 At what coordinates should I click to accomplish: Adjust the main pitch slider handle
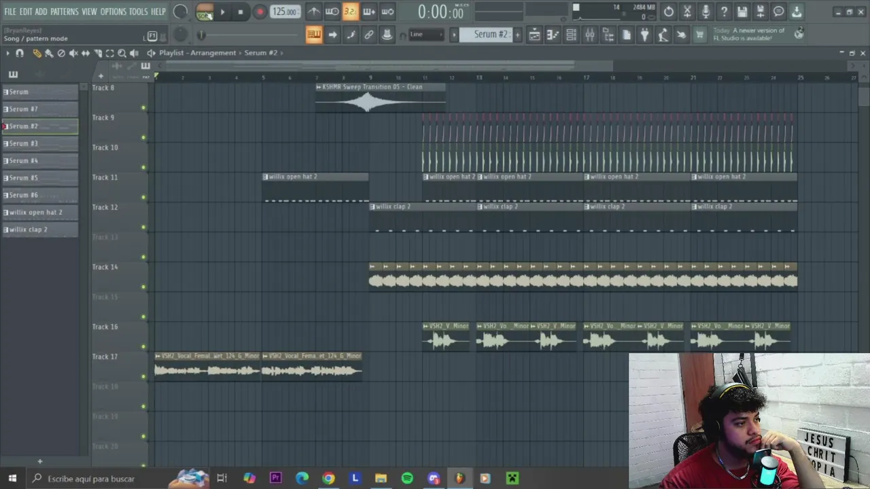click(201, 35)
